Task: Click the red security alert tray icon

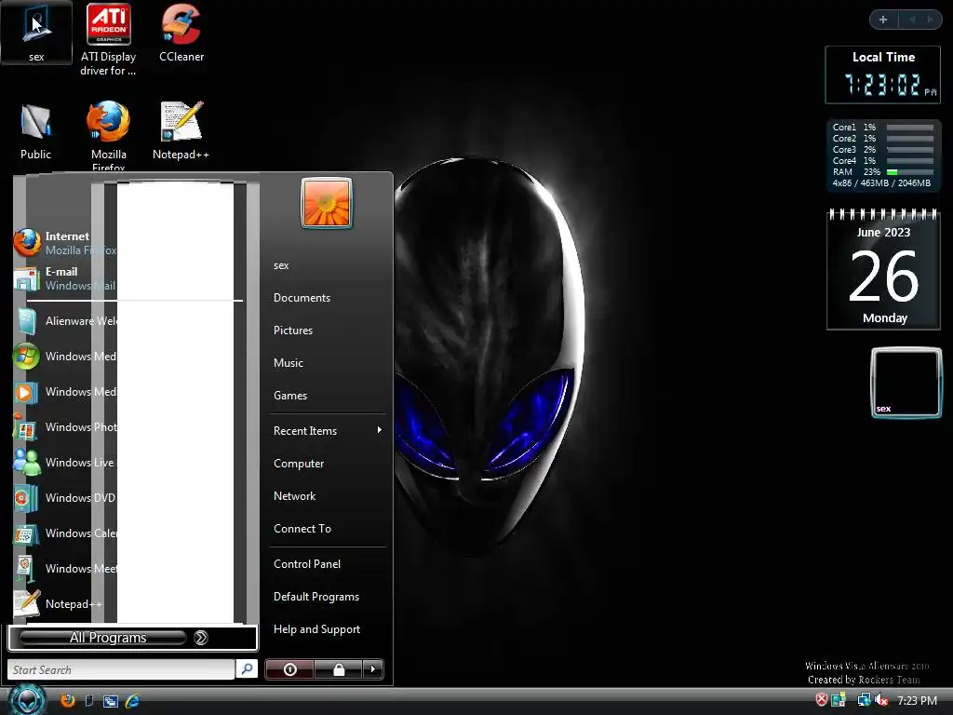Action: click(x=821, y=700)
